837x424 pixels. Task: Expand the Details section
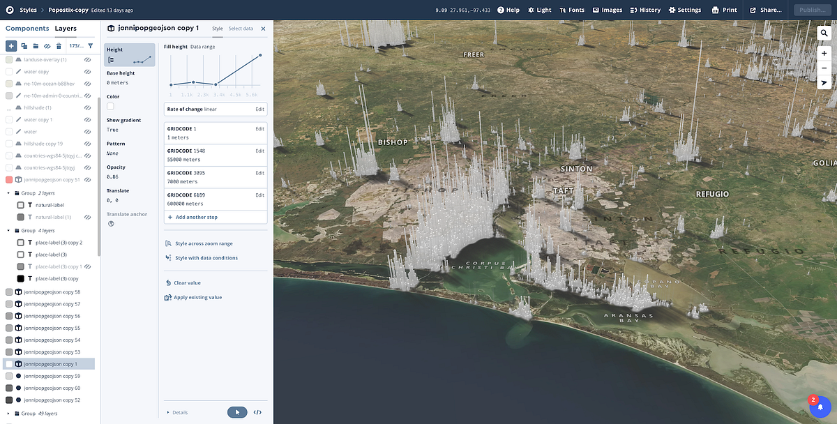pos(168,412)
